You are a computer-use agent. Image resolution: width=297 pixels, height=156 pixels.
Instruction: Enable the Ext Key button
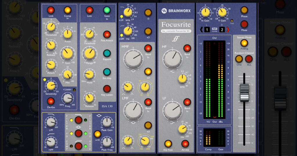coord(107,72)
